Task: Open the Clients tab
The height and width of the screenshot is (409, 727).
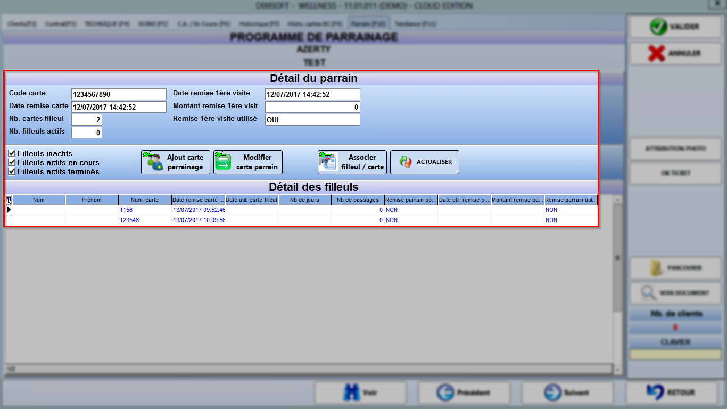Action: (22, 24)
